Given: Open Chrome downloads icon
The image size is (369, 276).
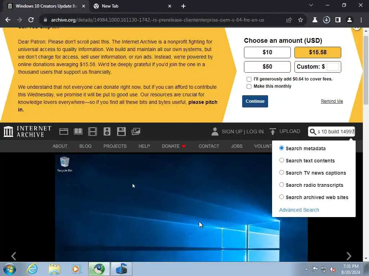Looking at the screenshot, I should tap(326, 20).
